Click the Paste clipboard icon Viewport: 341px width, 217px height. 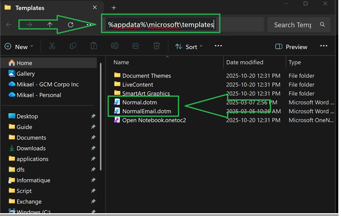tap(94, 46)
